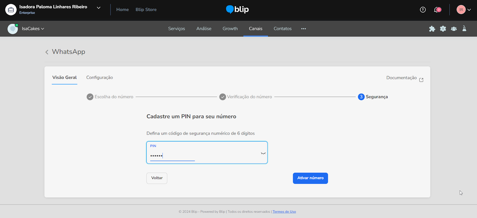Toggle PIN visibility eye icon
477x218 pixels.
tap(263, 153)
